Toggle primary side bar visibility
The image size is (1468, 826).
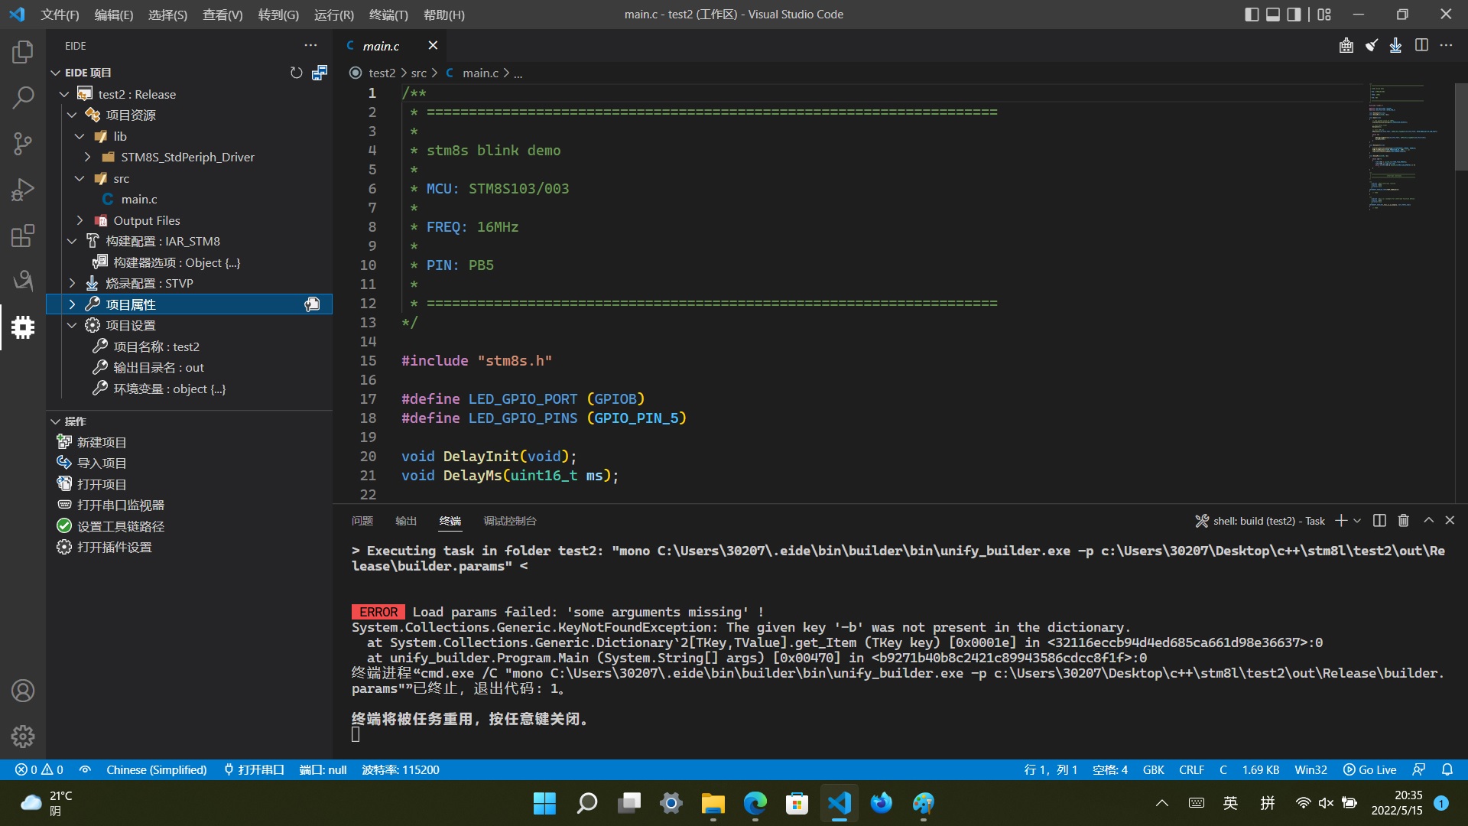(x=1252, y=15)
